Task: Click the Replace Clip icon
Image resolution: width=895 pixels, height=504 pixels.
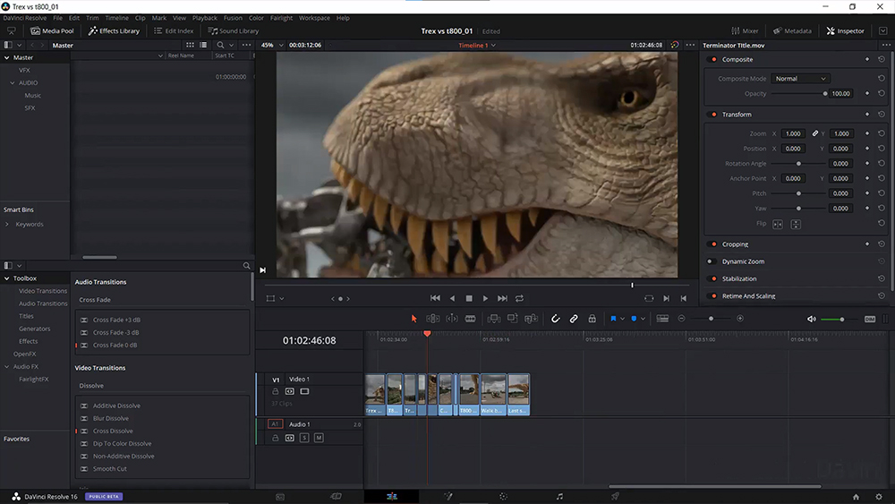Action: (531, 319)
